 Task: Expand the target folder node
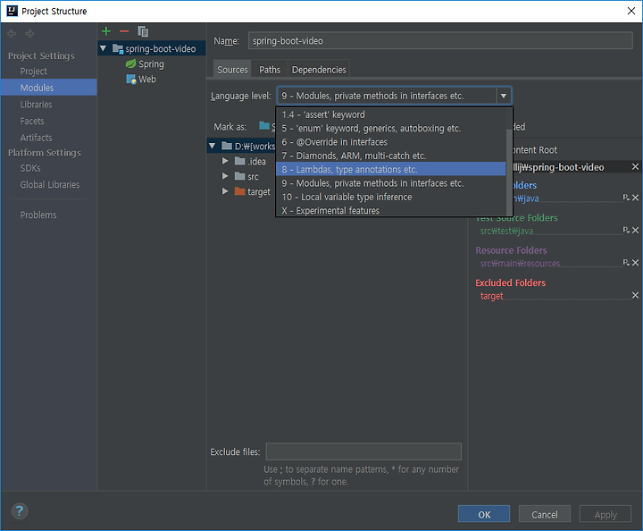tap(225, 191)
